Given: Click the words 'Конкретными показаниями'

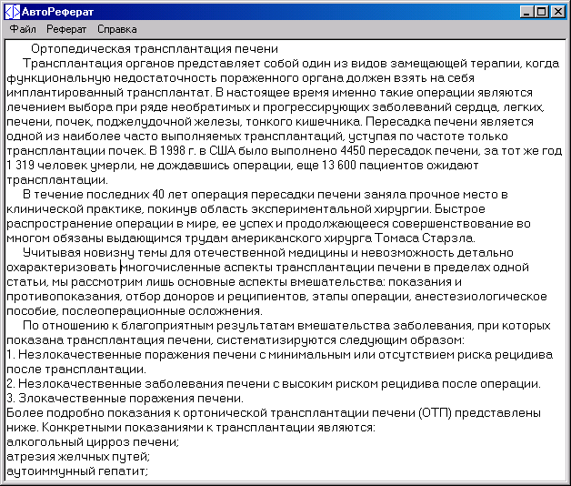Looking at the screenshot, I should point(126,428).
